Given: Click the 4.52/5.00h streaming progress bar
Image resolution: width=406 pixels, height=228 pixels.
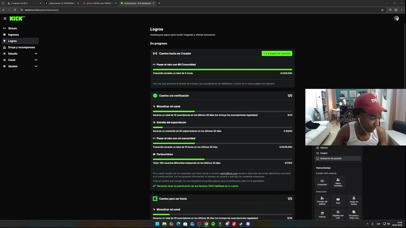Looking at the screenshot, I should coord(222,69).
